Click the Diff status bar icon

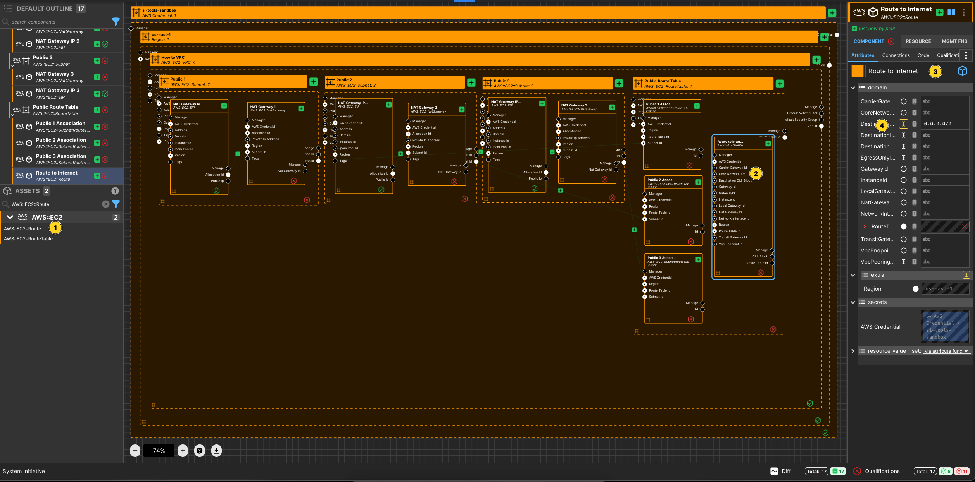774,471
